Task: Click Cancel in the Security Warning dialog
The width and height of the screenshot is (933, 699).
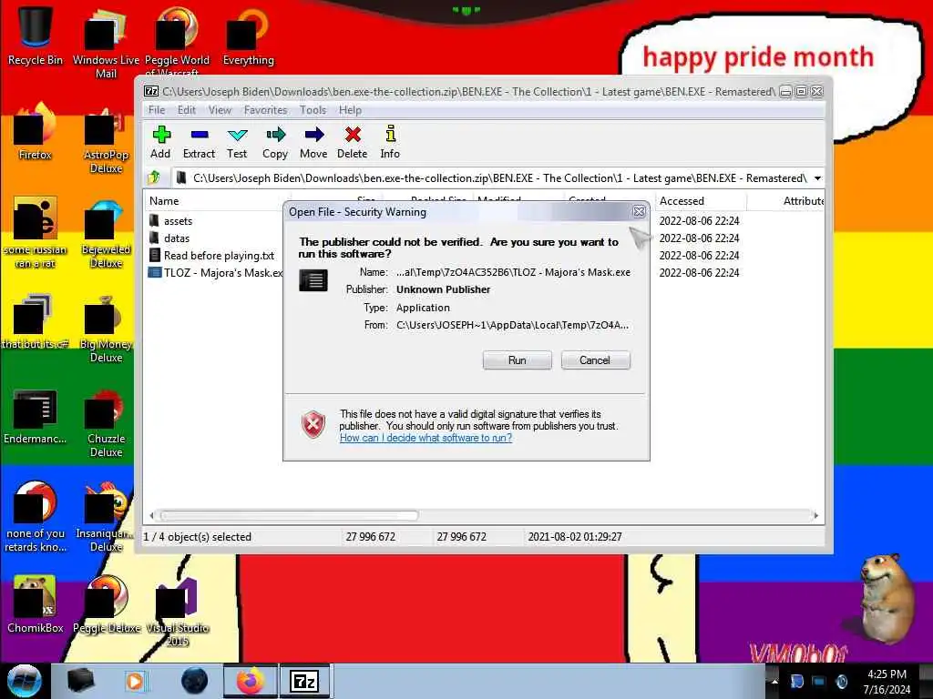Action: click(x=595, y=360)
